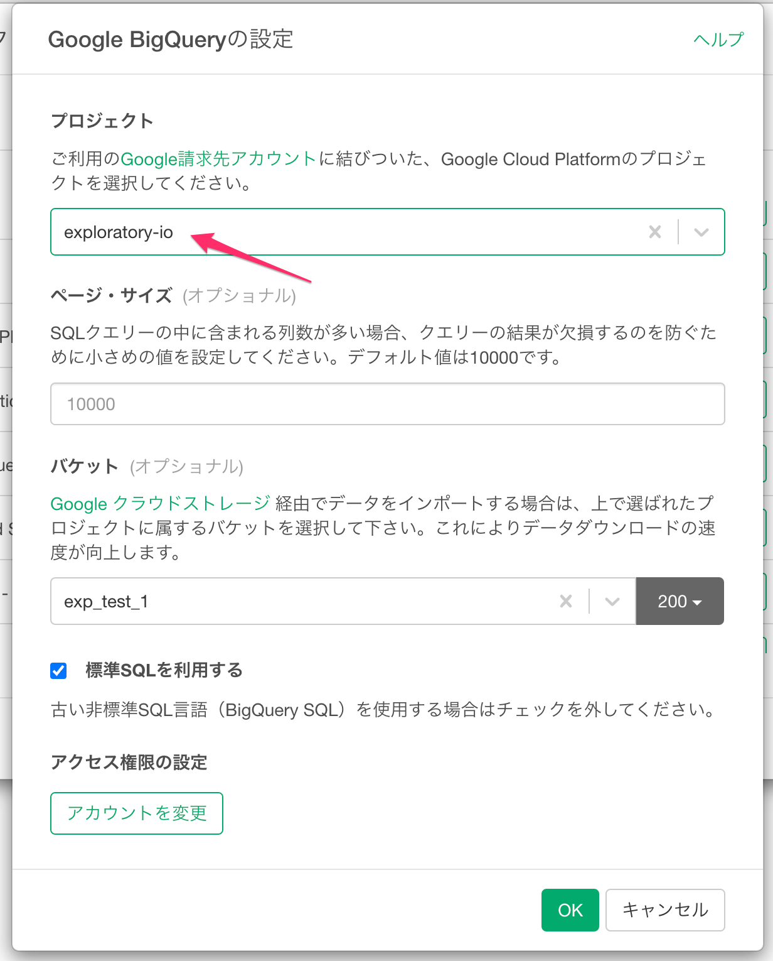Clear the exp_test_1 bucket selection
The image size is (773, 961).
pyautogui.click(x=566, y=601)
